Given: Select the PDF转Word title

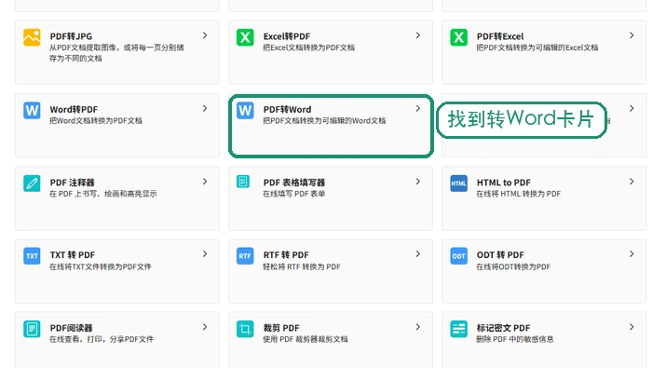Looking at the screenshot, I should (287, 109).
